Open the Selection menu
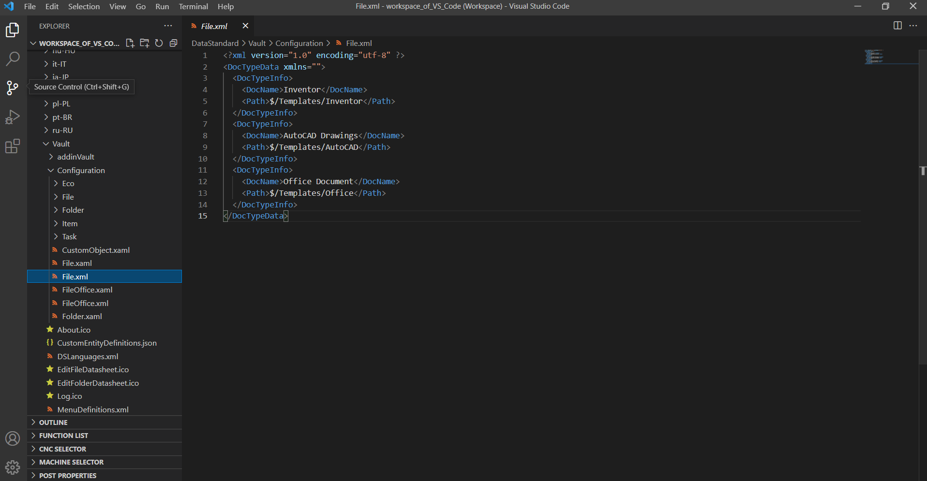 point(84,6)
